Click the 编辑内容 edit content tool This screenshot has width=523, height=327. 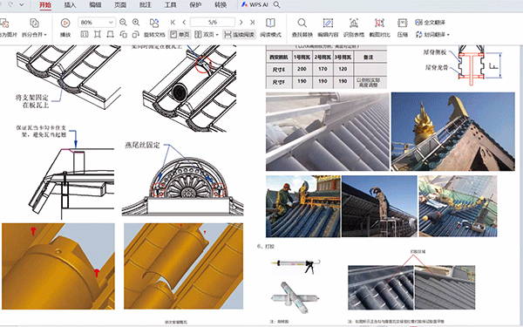328,28
